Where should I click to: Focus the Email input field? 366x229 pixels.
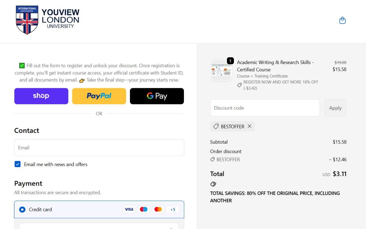(x=99, y=148)
